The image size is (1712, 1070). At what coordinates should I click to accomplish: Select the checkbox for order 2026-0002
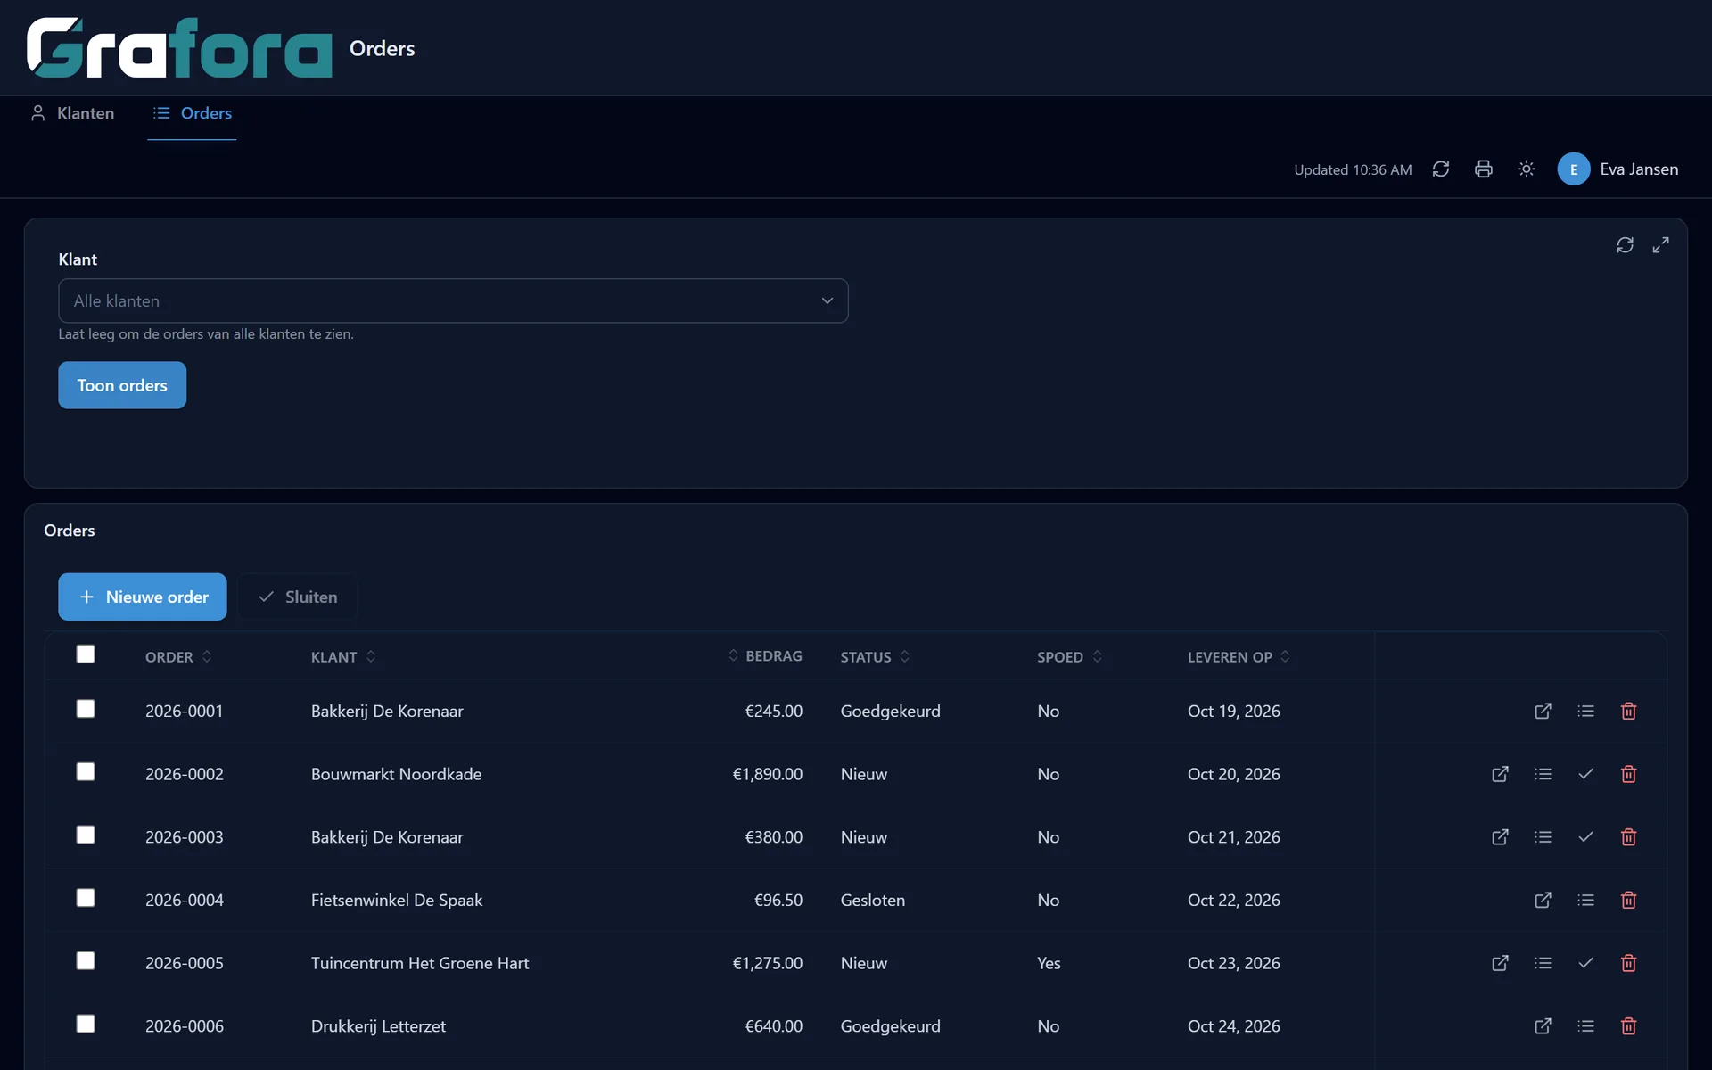[x=86, y=771]
